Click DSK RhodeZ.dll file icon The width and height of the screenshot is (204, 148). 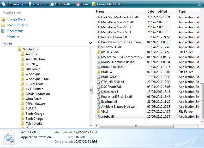coord(99,87)
